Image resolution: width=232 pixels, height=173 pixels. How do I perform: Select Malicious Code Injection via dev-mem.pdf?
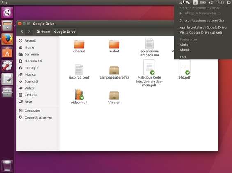tap(149, 73)
